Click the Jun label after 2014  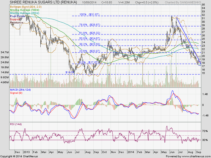[172, 152]
